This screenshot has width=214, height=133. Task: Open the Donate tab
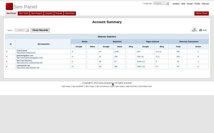point(59,13)
